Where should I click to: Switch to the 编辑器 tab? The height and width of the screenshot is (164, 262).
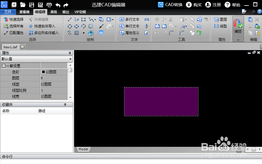point(40,12)
